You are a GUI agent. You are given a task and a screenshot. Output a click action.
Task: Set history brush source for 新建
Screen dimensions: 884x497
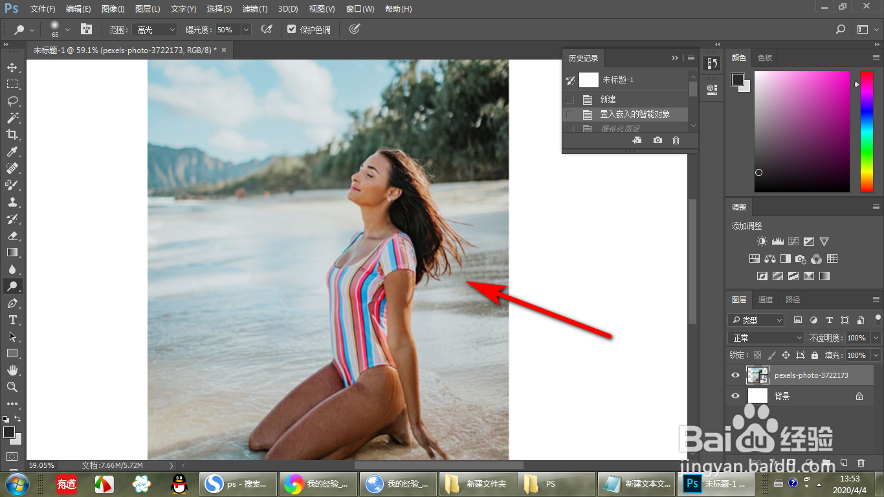(x=569, y=100)
